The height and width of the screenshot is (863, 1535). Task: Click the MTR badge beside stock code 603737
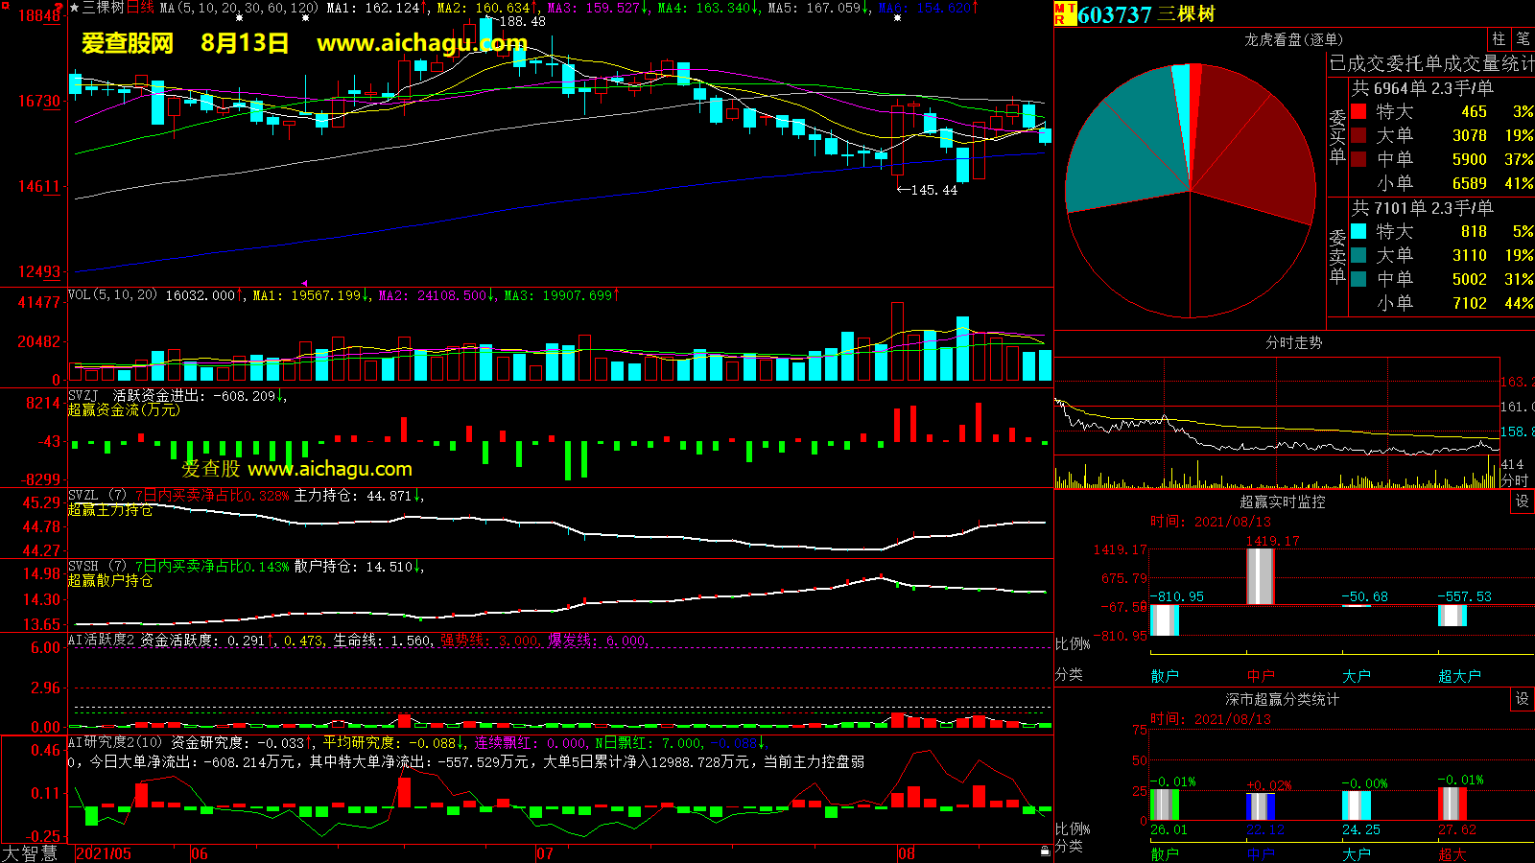pos(1065,13)
